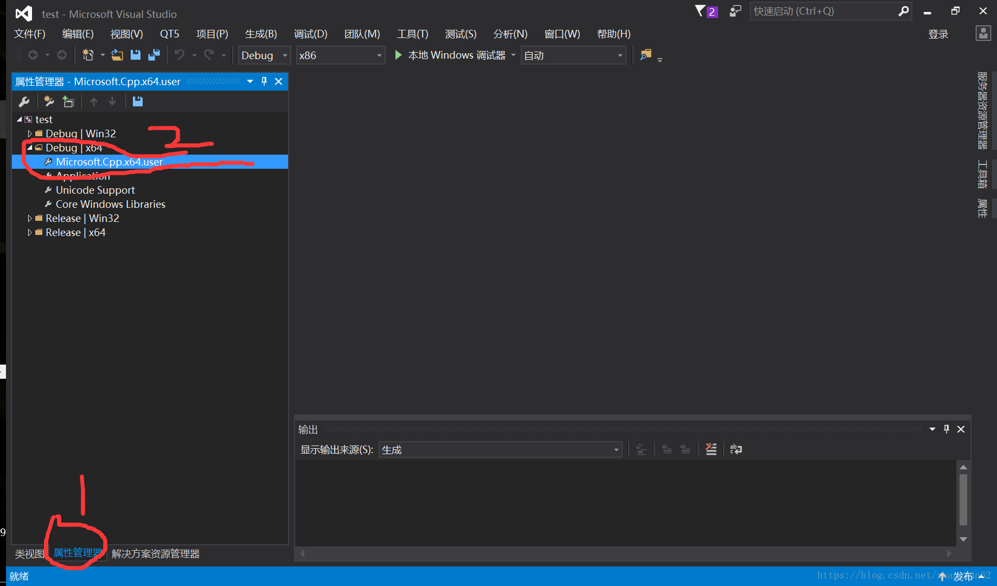Save property sheet in Property Manager toolbar
Viewport: 997px width, 586px height.
click(x=138, y=101)
